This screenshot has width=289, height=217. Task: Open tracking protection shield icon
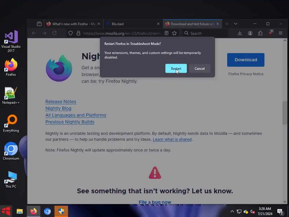pos(70,33)
